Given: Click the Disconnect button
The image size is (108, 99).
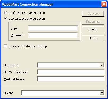Looking at the screenshot, I should pyautogui.click(x=93, y=21).
